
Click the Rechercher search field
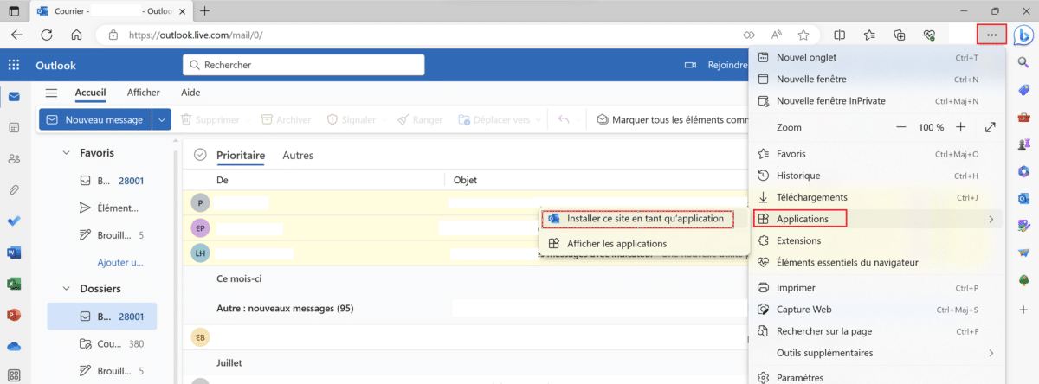click(x=303, y=65)
